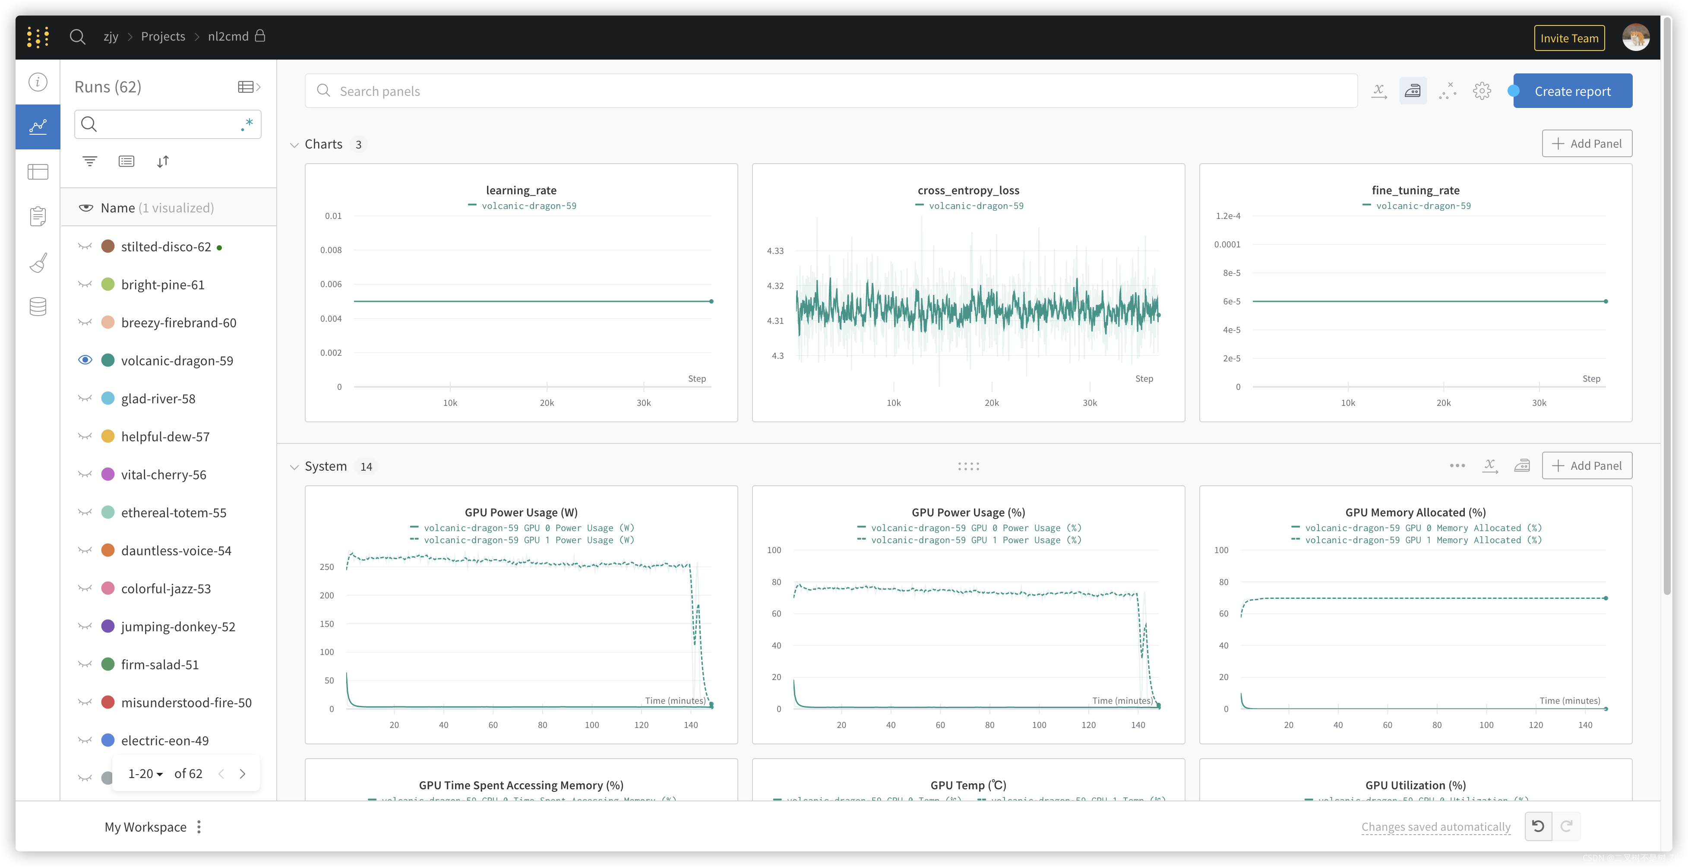
Task: Select the nl2cmd project breadcrumb
Action: click(228, 35)
